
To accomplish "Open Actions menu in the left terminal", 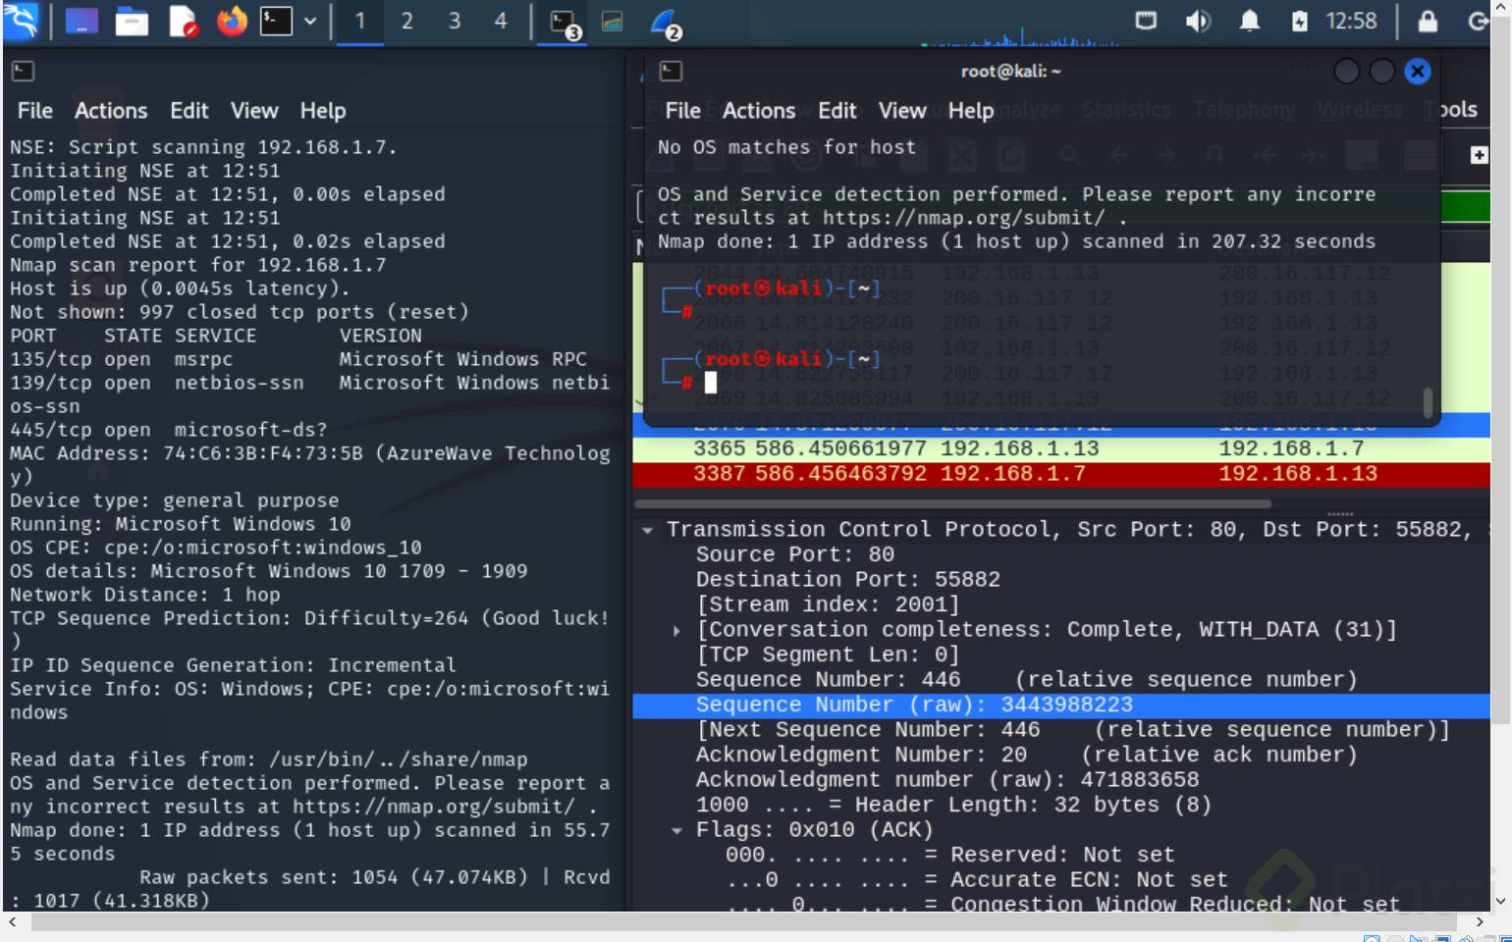I will click(111, 111).
